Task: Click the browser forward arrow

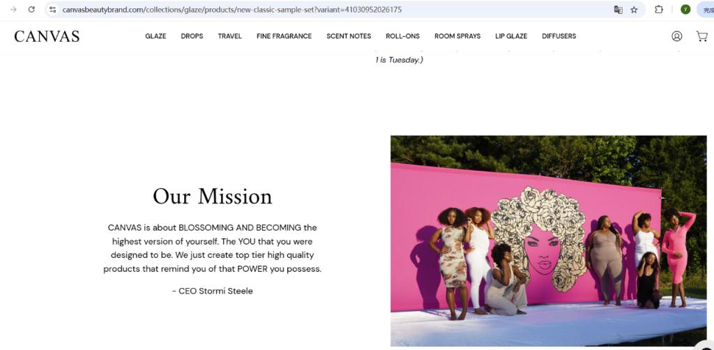Action: coord(13,9)
